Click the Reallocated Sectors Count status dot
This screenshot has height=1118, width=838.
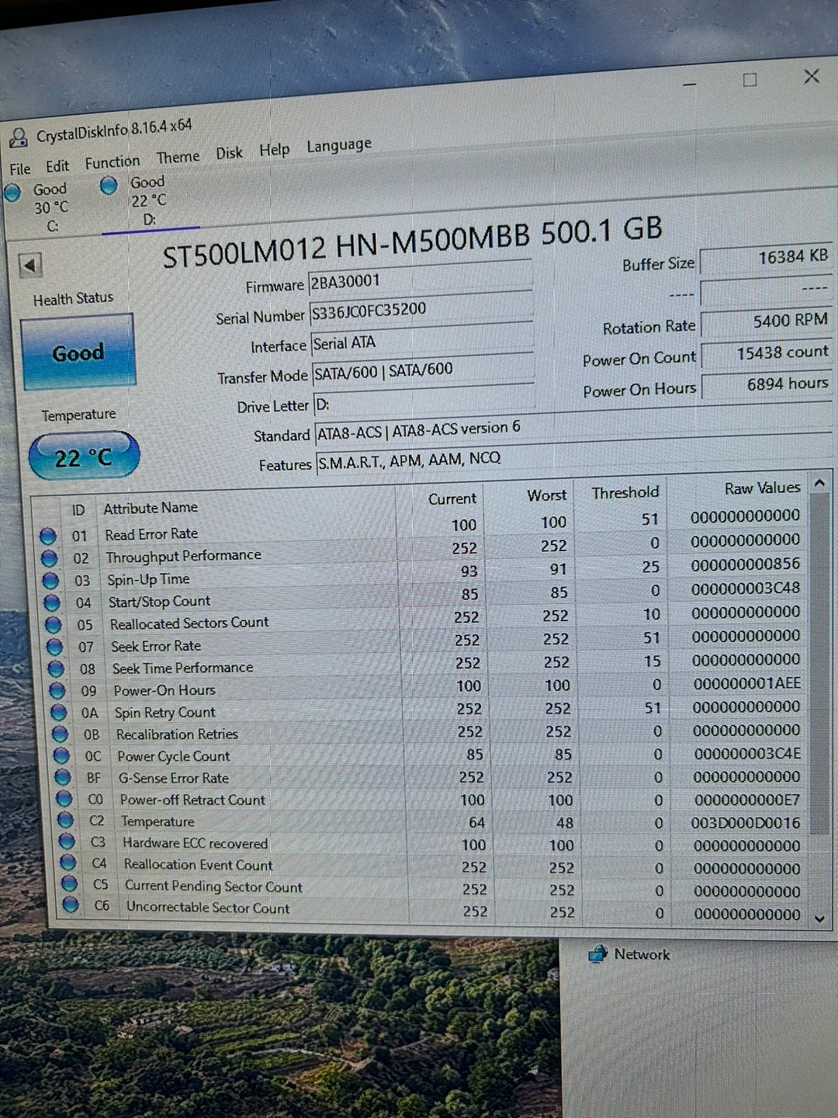coord(53,625)
